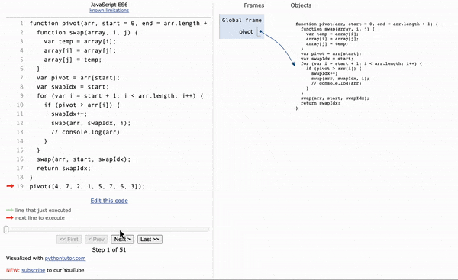Click the << First button
Screen dimensions: 458x280
pyautogui.click(x=69, y=239)
